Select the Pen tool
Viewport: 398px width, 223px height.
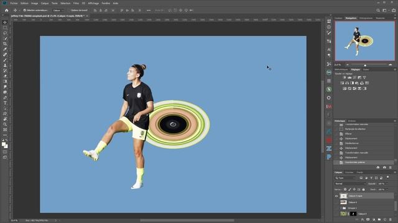tap(5, 98)
